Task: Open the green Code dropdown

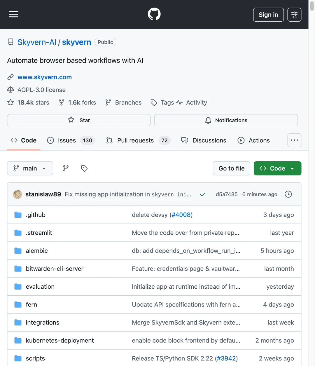Action: 277,168
